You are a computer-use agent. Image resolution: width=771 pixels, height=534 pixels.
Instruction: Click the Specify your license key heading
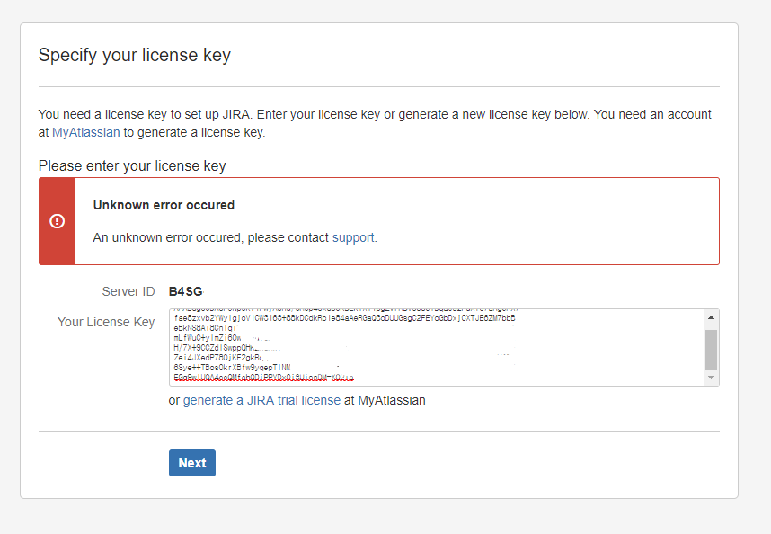pos(135,55)
